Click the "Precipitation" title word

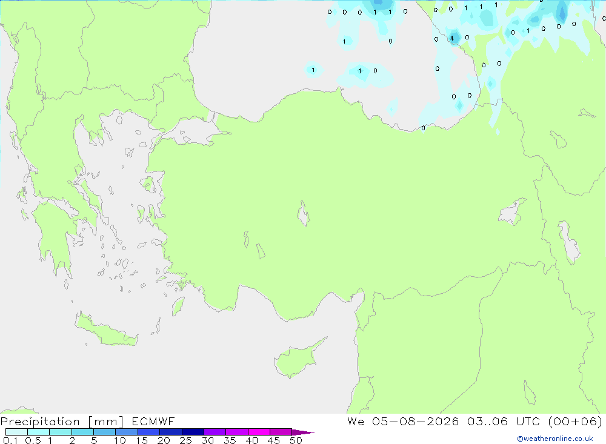(x=40, y=422)
